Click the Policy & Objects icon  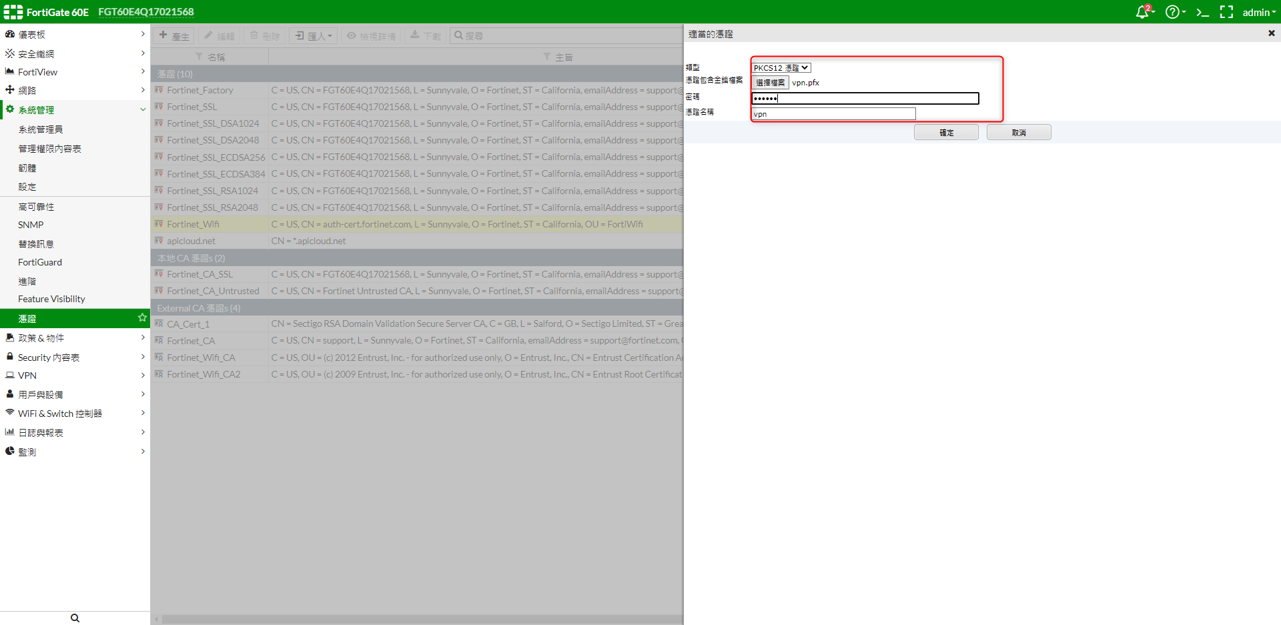[9, 338]
